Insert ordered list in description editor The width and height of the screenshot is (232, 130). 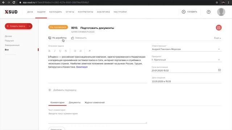click(x=75, y=51)
